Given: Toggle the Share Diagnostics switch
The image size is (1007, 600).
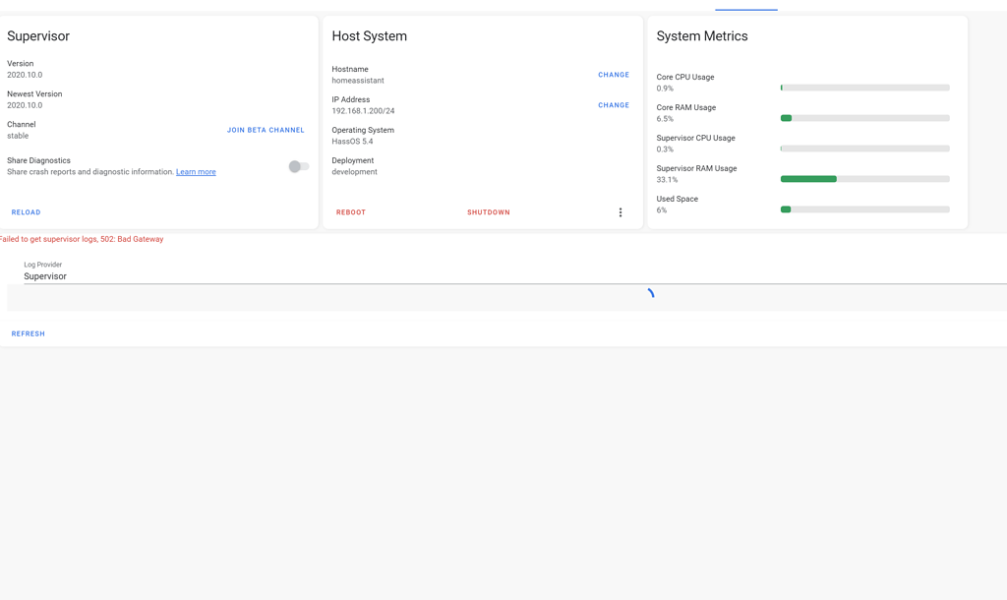Looking at the screenshot, I should point(299,166).
